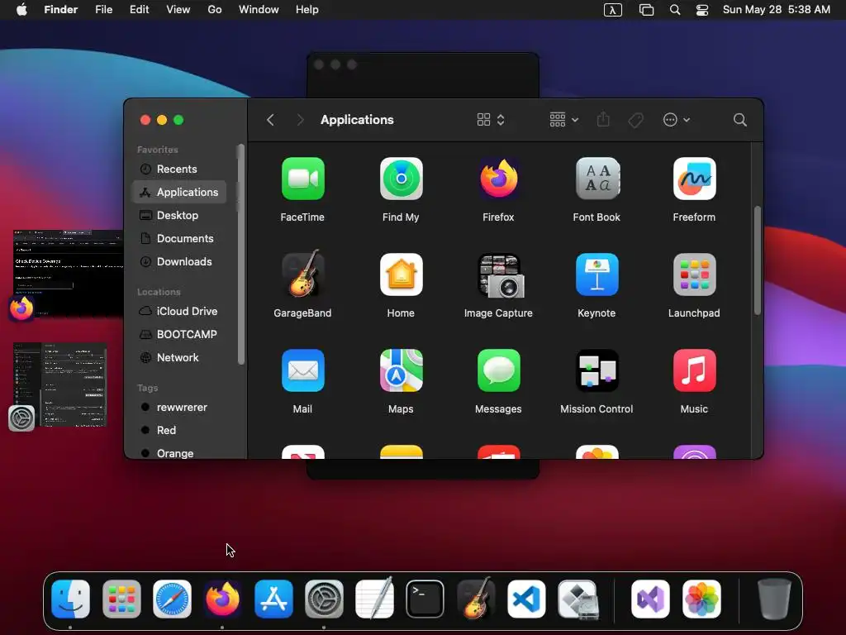Image resolution: width=846 pixels, height=635 pixels.
Task: Click the Applications window vertical scrollbar
Action: tap(757, 260)
